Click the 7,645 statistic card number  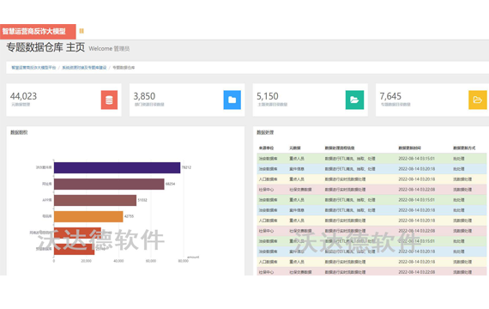point(390,96)
